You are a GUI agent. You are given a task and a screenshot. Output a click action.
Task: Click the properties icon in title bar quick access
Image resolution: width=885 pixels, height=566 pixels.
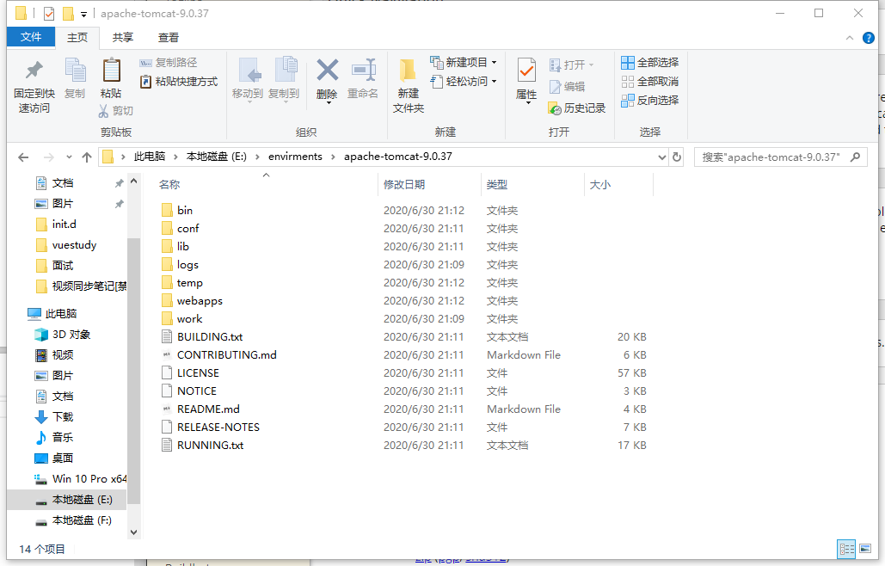49,14
